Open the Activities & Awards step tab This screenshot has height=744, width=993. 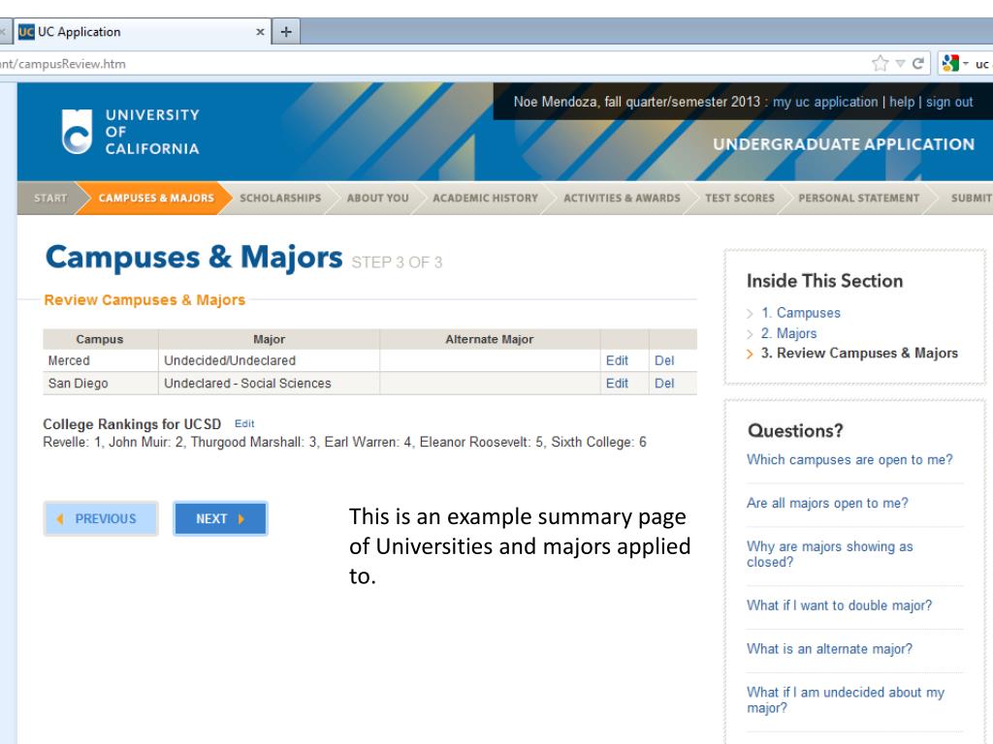click(x=622, y=198)
